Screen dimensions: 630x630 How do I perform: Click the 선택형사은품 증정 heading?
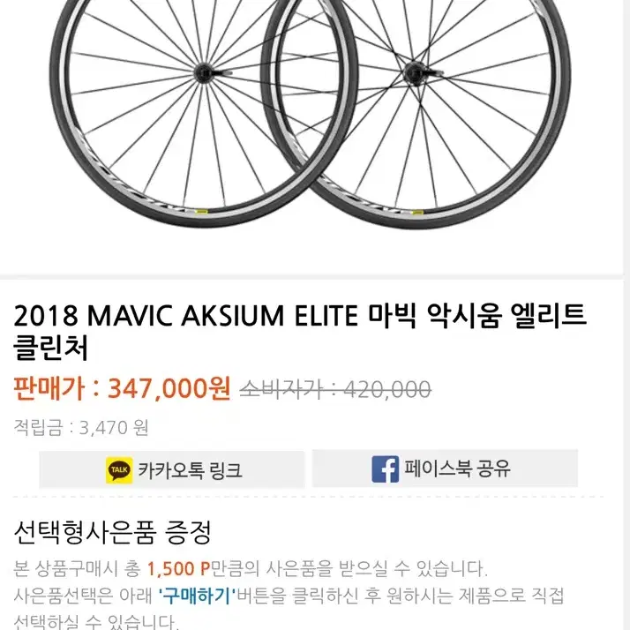click(113, 532)
